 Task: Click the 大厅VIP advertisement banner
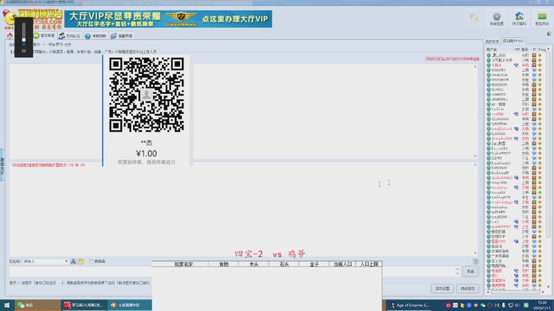click(168, 19)
